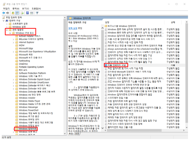Click the folder icon next to NetMeeting
The image size is (190, 142).
[x=17, y=61]
